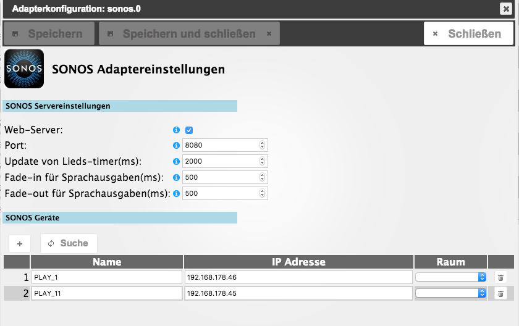
Task: Click the Raum column header
Action: click(450, 262)
